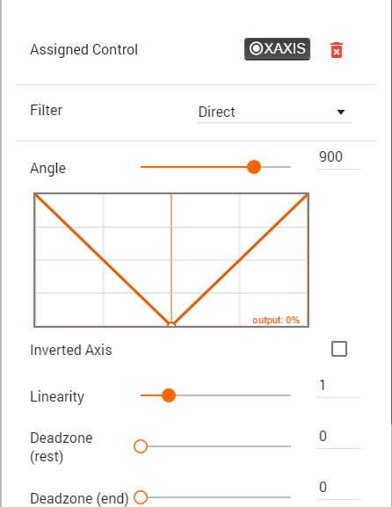This screenshot has width=392, height=507.
Task: Click the XAXIS assigned control badge
Action: 277,49
